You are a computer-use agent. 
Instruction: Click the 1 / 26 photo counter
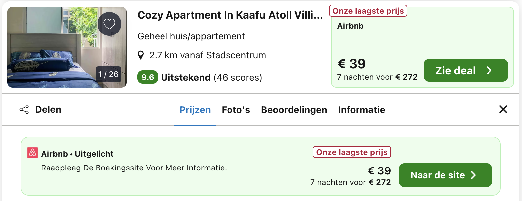tap(108, 74)
